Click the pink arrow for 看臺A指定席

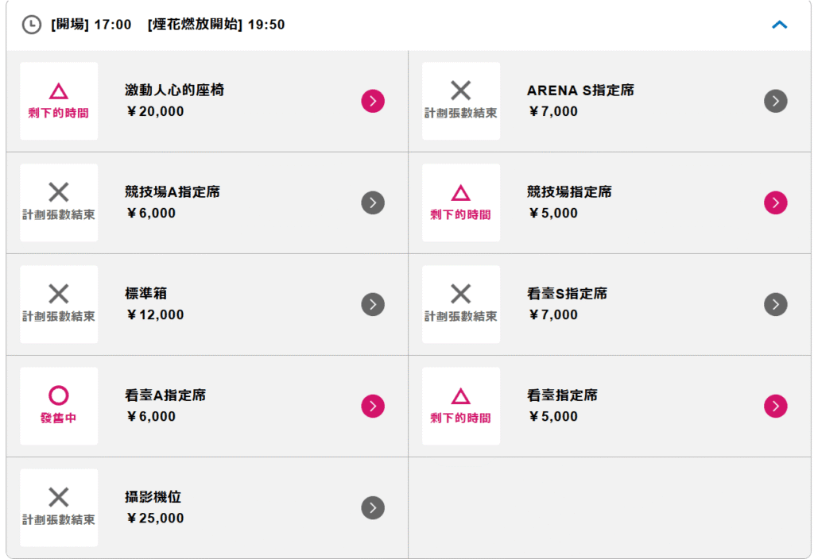point(373,406)
